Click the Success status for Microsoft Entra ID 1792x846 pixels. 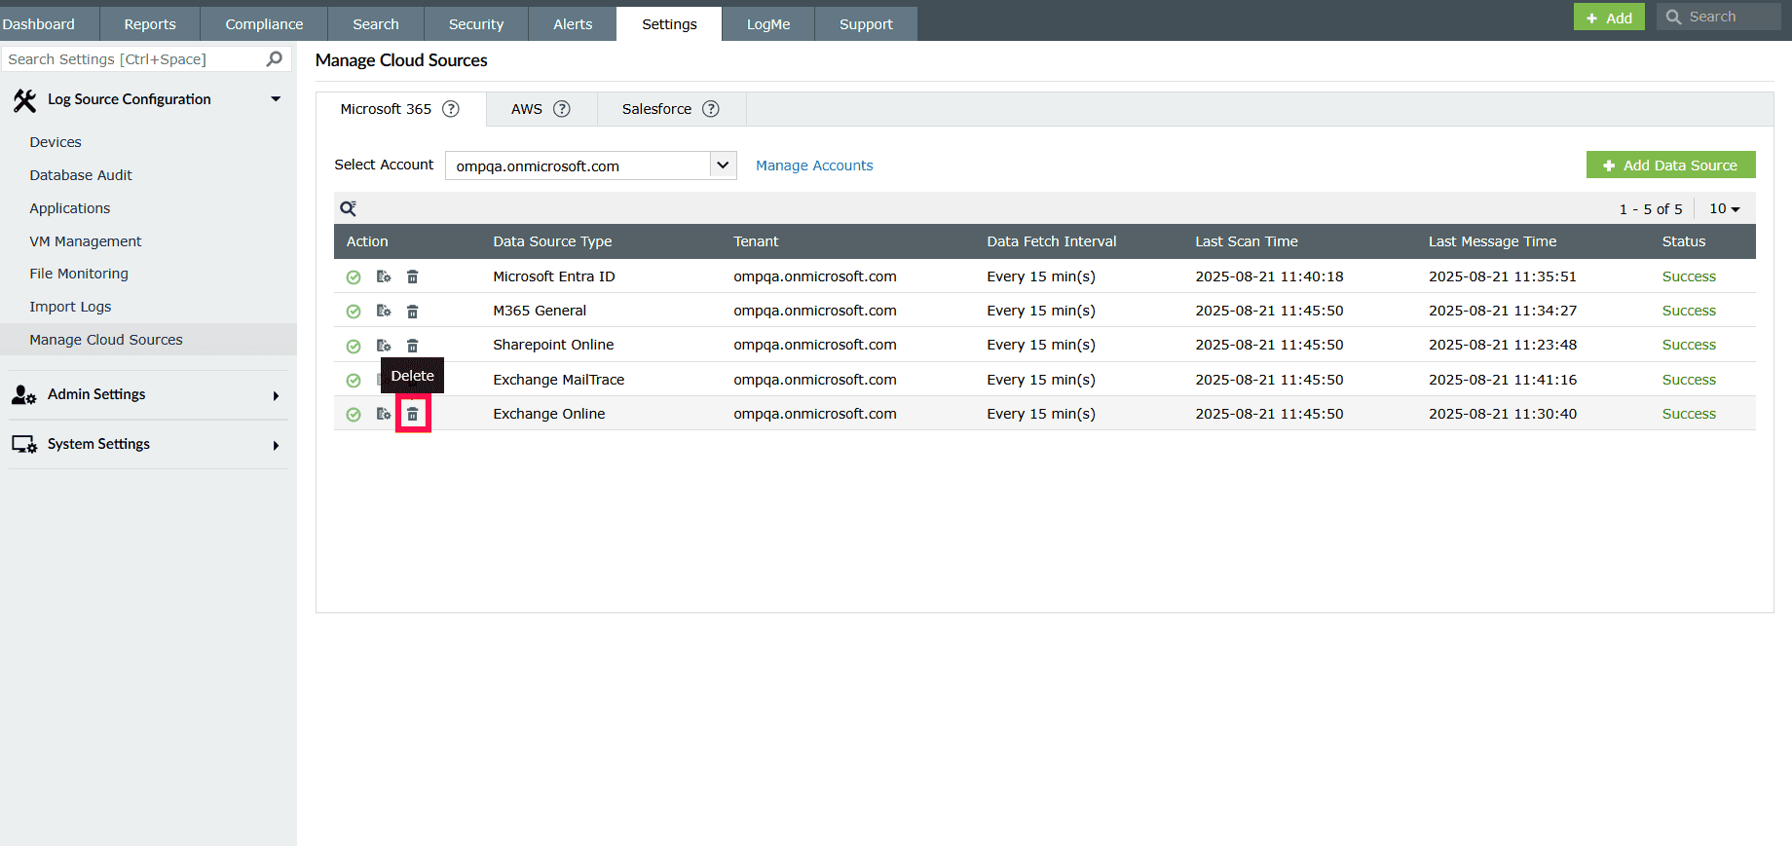point(1689,276)
